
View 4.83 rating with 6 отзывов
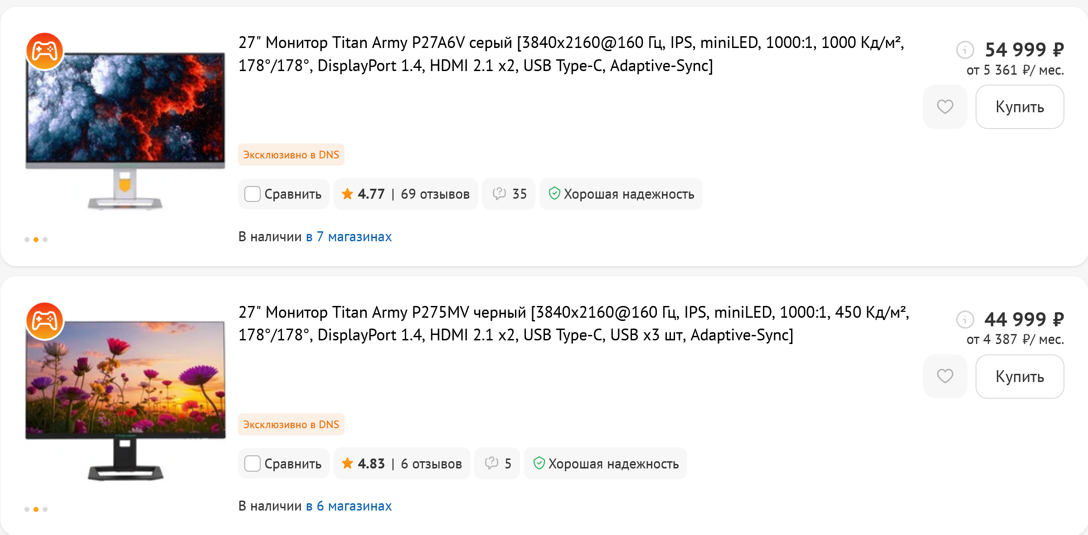coord(402,463)
